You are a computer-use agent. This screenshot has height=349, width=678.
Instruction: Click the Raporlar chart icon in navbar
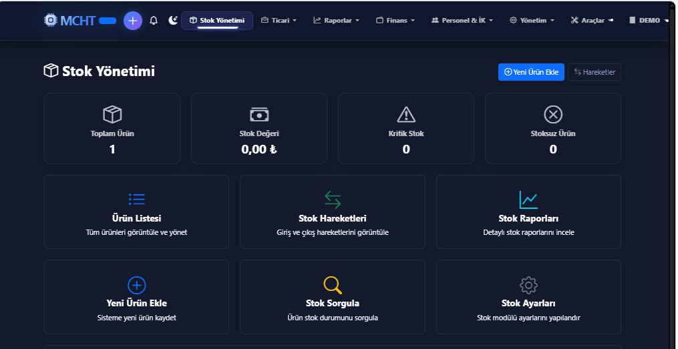(x=317, y=20)
